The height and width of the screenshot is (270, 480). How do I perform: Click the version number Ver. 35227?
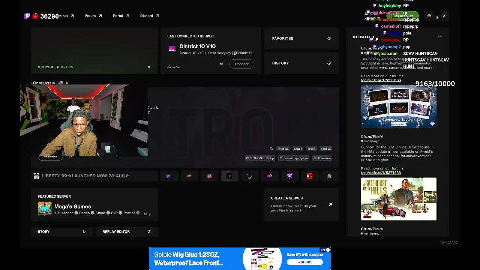point(449,243)
